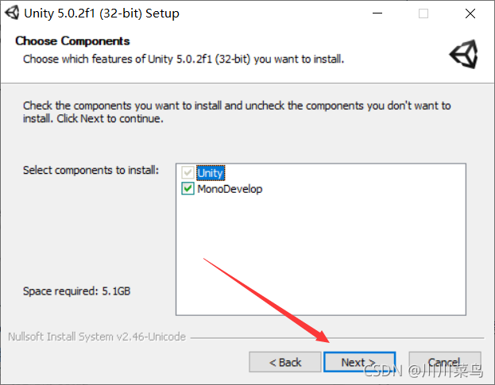Click the Space required 5.1GB text
Viewport: 495px width, 385px height.
pyautogui.click(x=77, y=291)
